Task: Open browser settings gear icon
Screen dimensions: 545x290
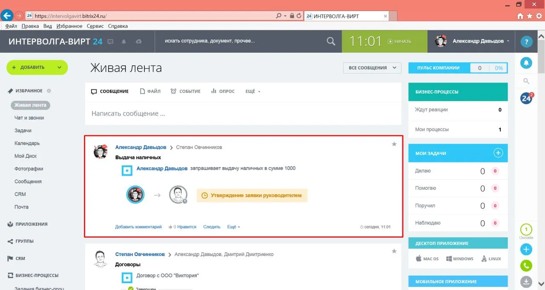Action: click(x=539, y=16)
